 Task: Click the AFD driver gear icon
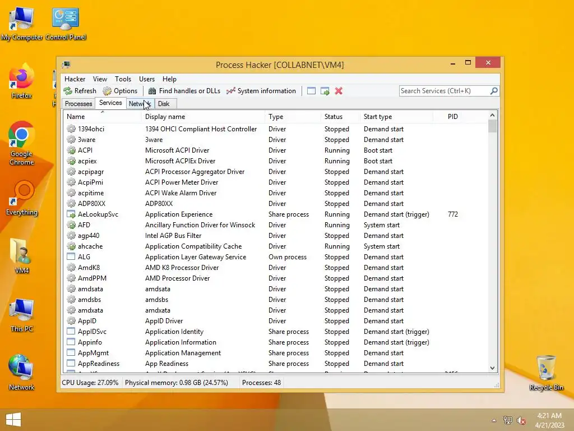pos(71,224)
